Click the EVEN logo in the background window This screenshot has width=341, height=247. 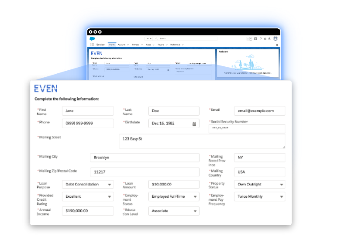click(96, 53)
